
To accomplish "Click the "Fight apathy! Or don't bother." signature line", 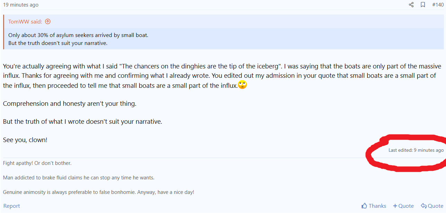I will coord(37,163).
